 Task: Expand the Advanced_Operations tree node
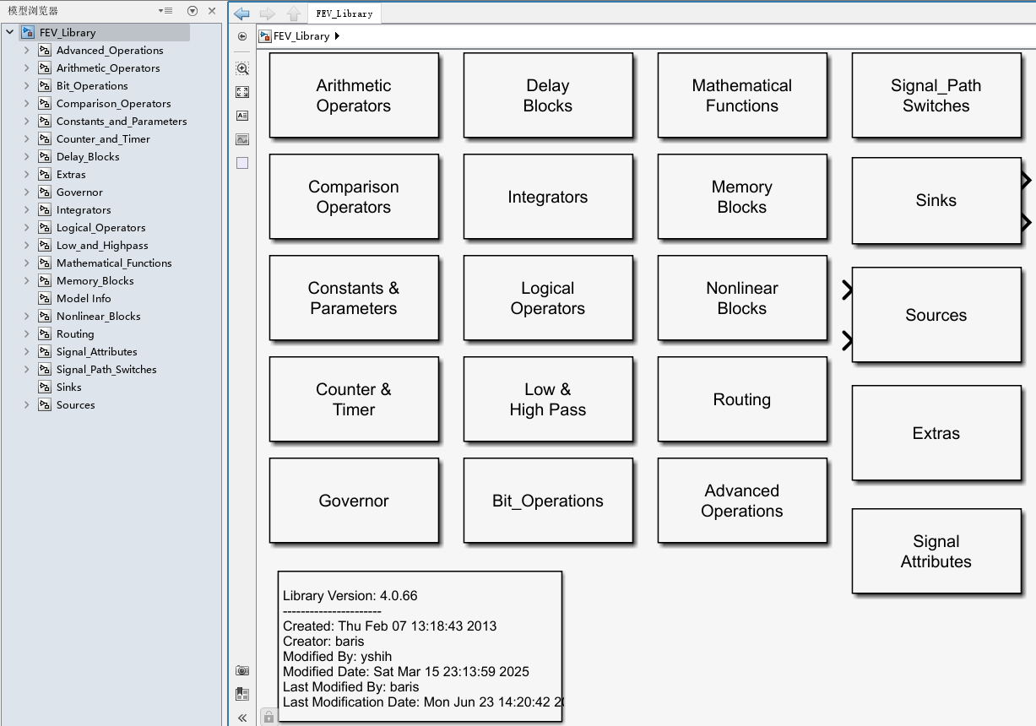27,51
